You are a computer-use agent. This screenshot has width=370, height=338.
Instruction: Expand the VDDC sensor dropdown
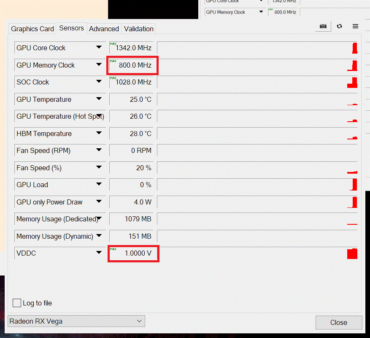coord(99,253)
